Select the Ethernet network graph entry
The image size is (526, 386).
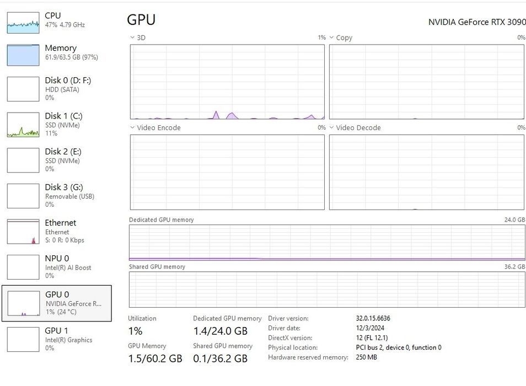coord(23,232)
